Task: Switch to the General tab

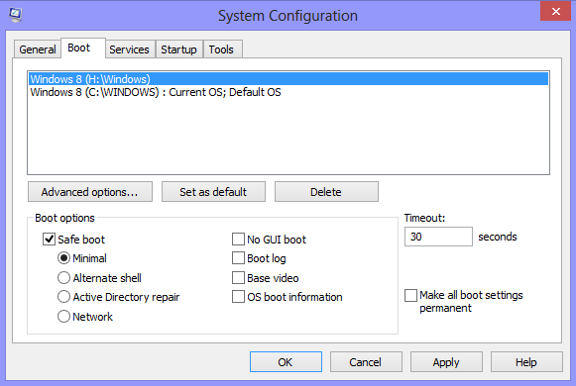Action: [x=38, y=49]
